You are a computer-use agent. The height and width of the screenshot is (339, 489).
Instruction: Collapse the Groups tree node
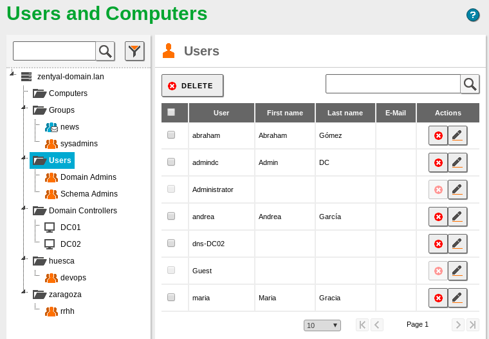click(24, 108)
